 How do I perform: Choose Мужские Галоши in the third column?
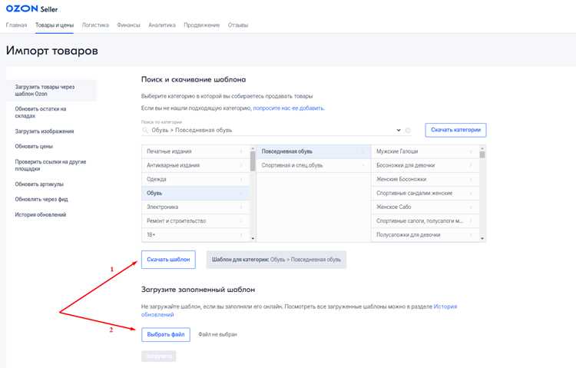[x=425, y=151]
